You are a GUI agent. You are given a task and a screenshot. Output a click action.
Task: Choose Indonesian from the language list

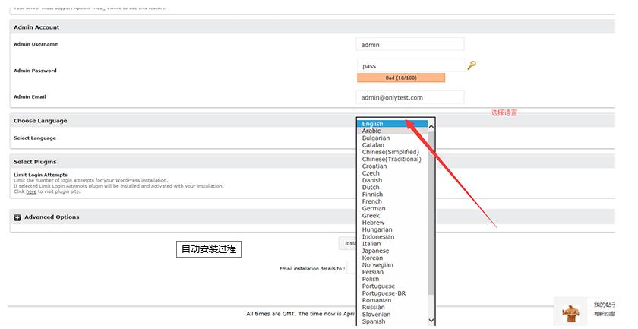click(392, 236)
